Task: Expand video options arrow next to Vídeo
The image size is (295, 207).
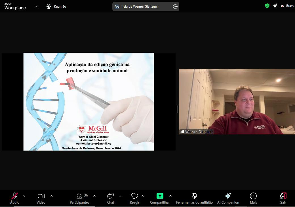Action: pyautogui.click(x=52, y=196)
